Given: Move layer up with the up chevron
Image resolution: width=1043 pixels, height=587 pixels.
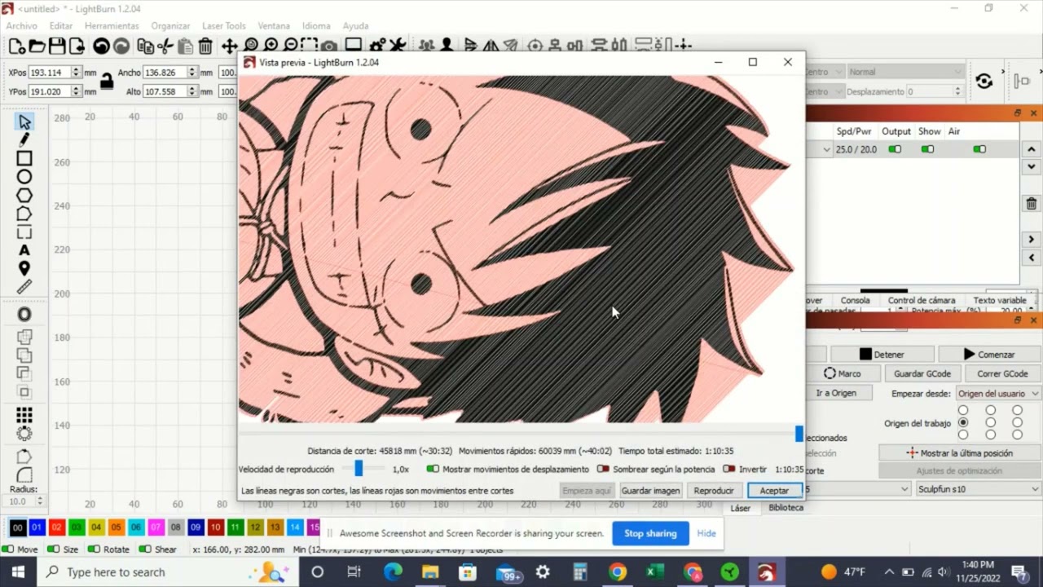Looking at the screenshot, I should pyautogui.click(x=1032, y=149).
